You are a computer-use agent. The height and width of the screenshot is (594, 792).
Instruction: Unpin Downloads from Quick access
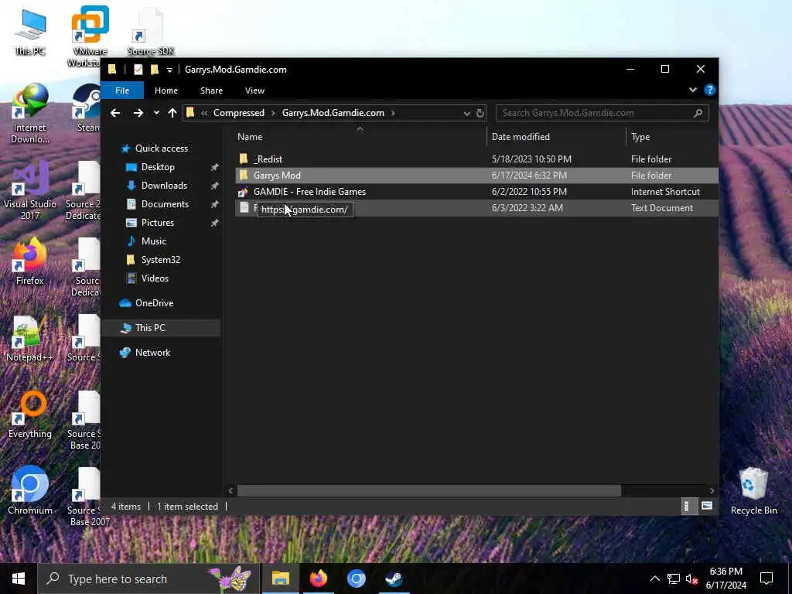click(215, 186)
